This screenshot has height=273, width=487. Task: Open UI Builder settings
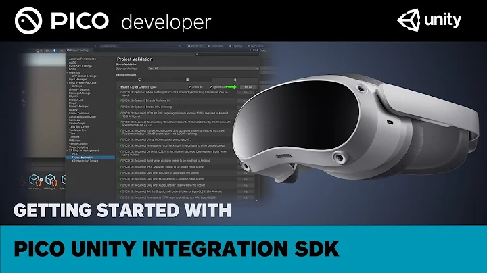tap(74, 141)
